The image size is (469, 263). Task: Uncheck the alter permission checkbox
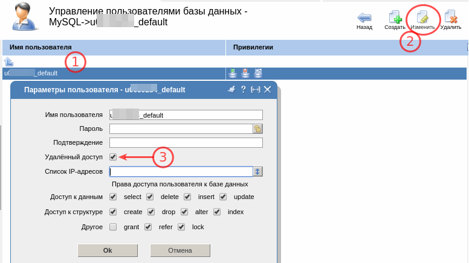184,212
